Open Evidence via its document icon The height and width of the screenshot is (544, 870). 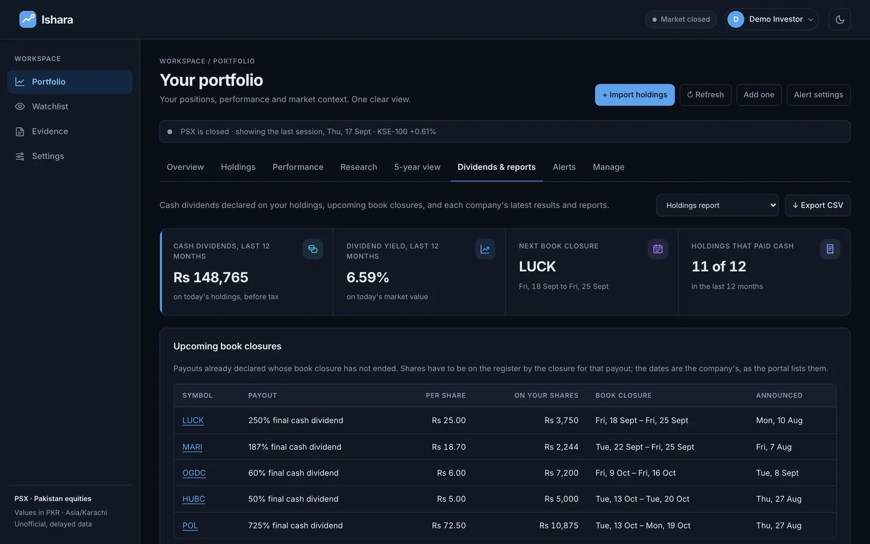(20, 132)
